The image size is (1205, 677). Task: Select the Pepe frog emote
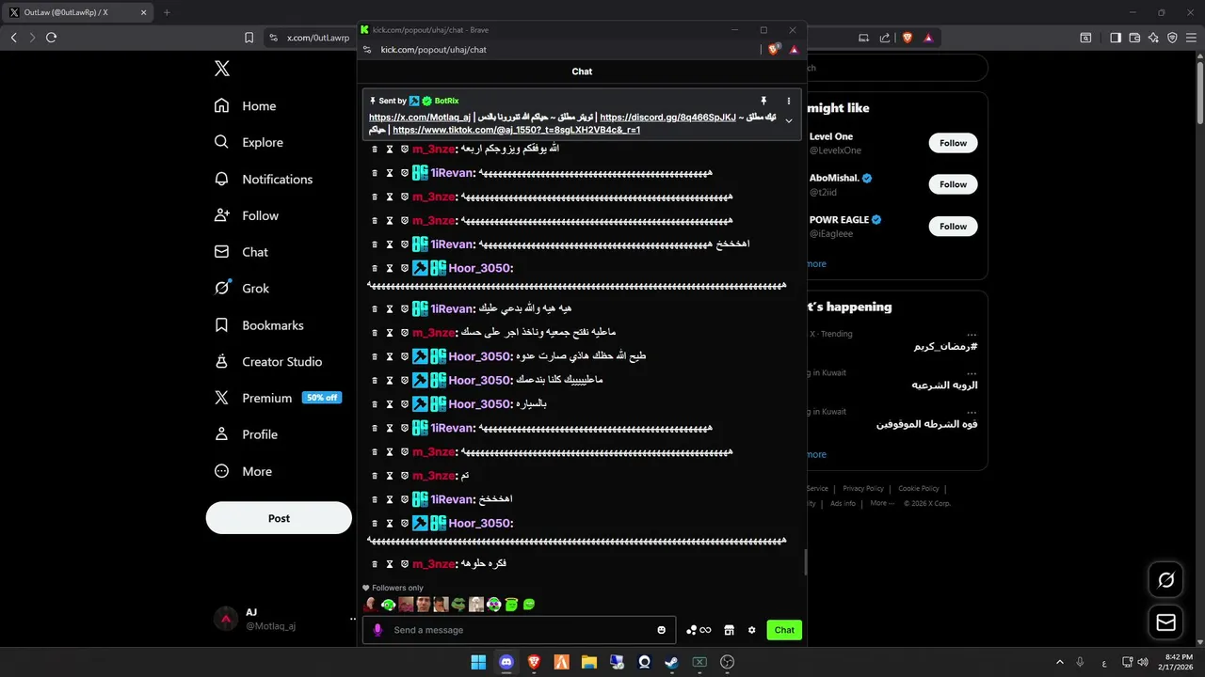click(x=458, y=605)
